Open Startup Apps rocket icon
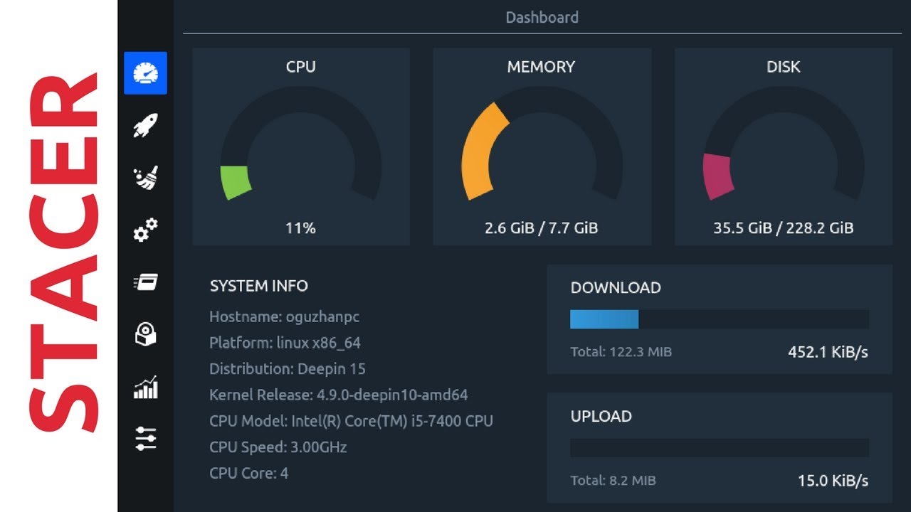This screenshot has width=911, height=512. [x=145, y=126]
